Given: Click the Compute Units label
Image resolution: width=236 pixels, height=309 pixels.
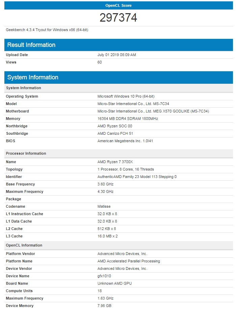Looking at the screenshot, I should click(19, 291).
